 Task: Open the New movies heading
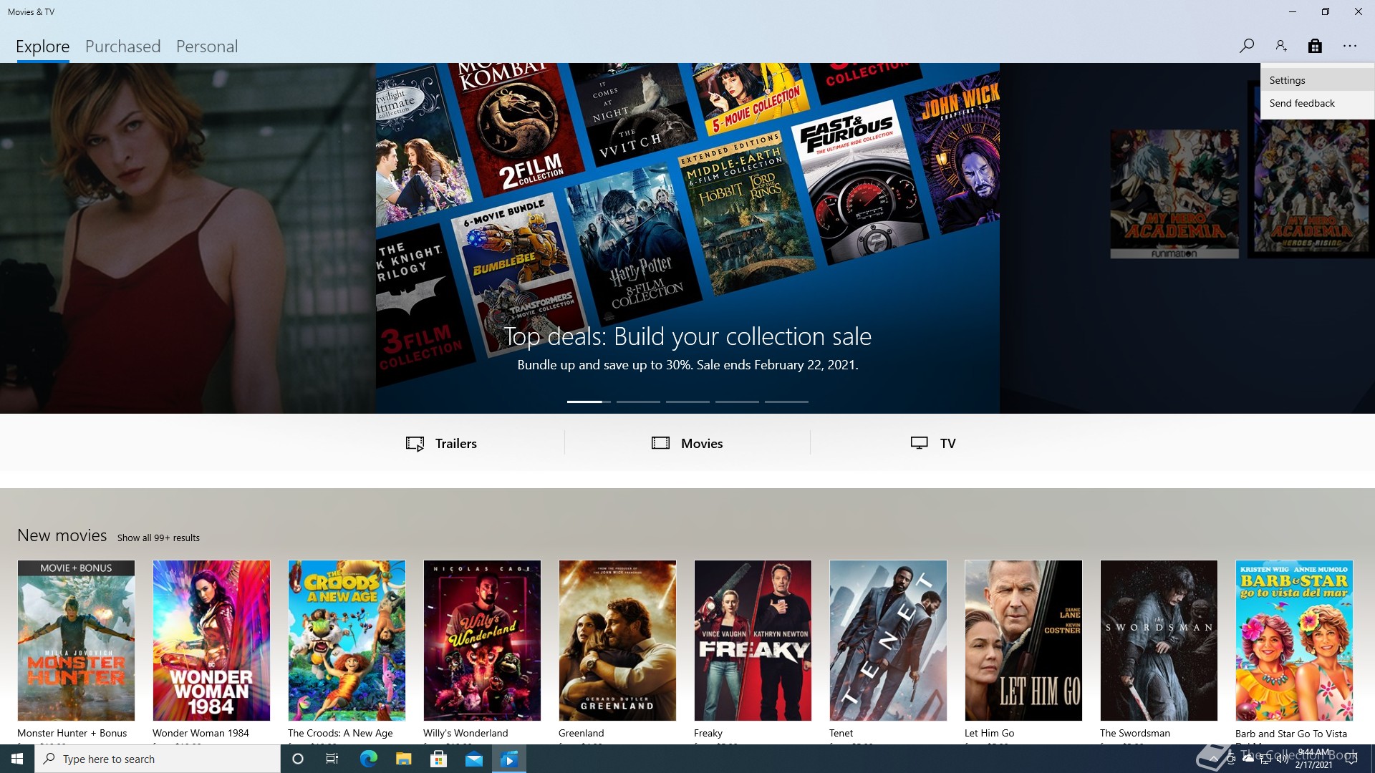click(62, 535)
